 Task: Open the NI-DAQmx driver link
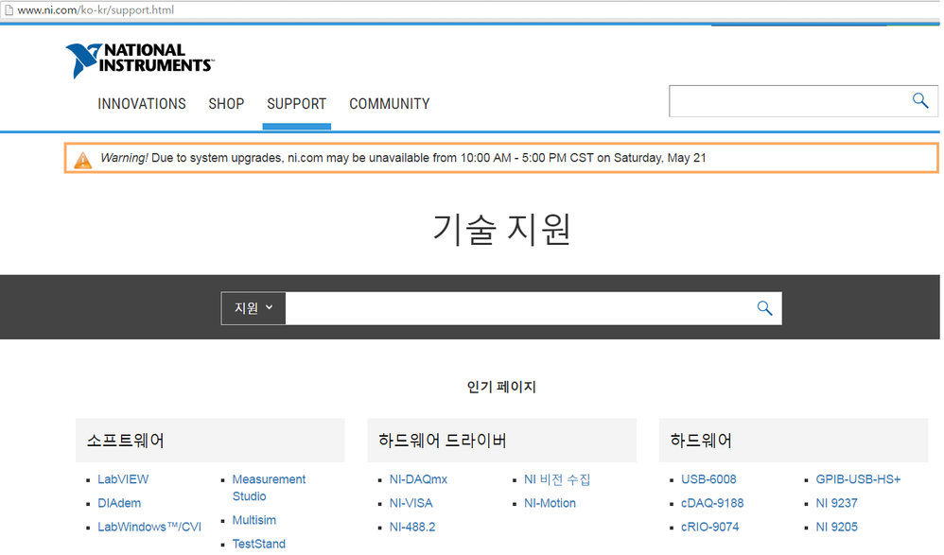coord(418,479)
